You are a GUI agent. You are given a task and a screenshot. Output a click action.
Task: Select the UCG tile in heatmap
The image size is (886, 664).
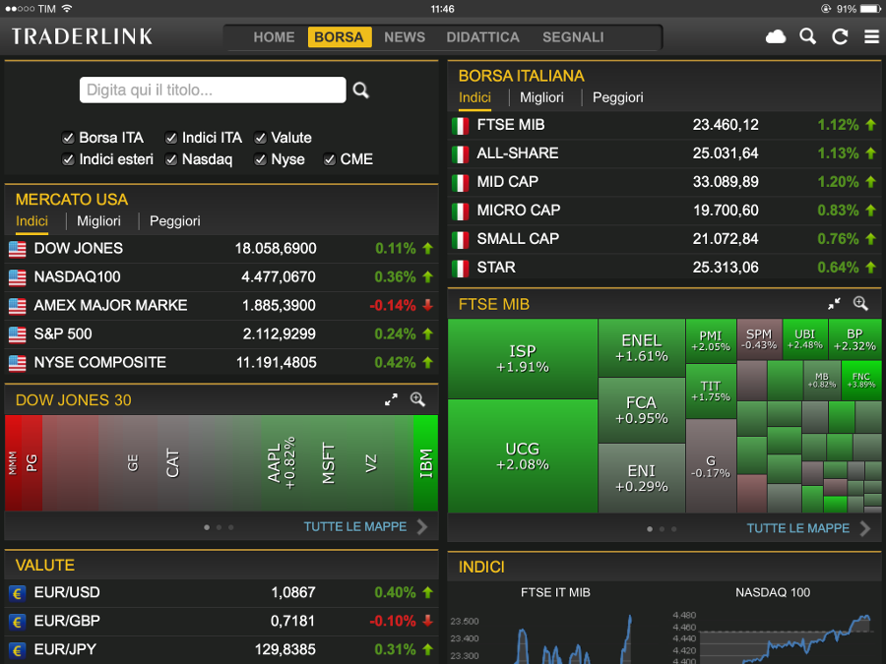point(523,456)
